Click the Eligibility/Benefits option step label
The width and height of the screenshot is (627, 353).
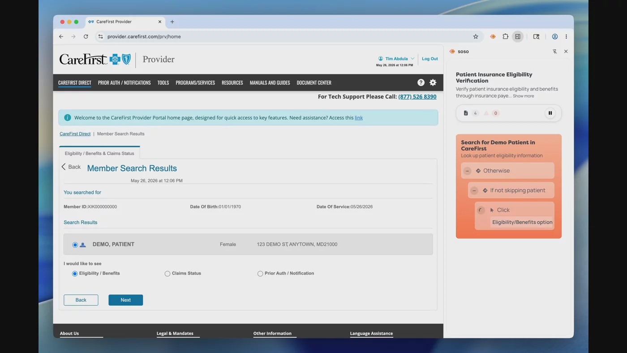(x=522, y=222)
